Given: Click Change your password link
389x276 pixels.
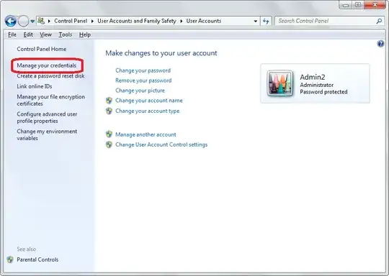Looking at the screenshot, I should coord(143,70).
